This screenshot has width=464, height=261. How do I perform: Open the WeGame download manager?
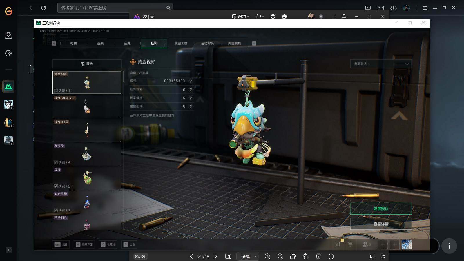tap(394, 8)
